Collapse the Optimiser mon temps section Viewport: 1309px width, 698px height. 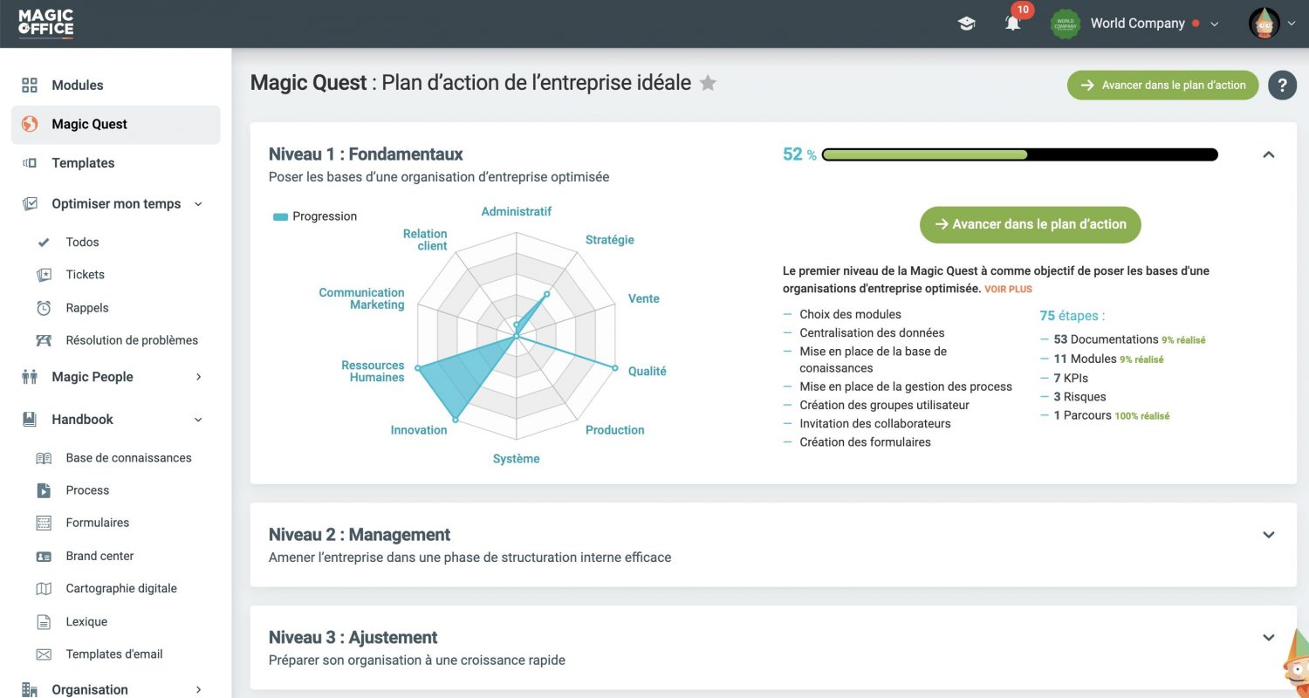tap(198, 203)
